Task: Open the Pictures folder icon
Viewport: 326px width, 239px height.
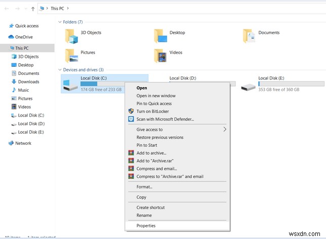Action: pos(71,56)
